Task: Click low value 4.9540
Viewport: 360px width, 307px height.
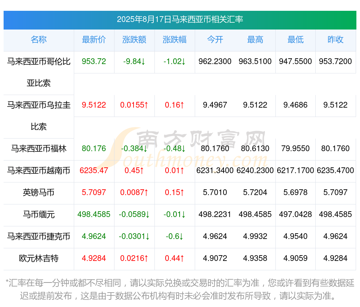Action: tap(296, 236)
